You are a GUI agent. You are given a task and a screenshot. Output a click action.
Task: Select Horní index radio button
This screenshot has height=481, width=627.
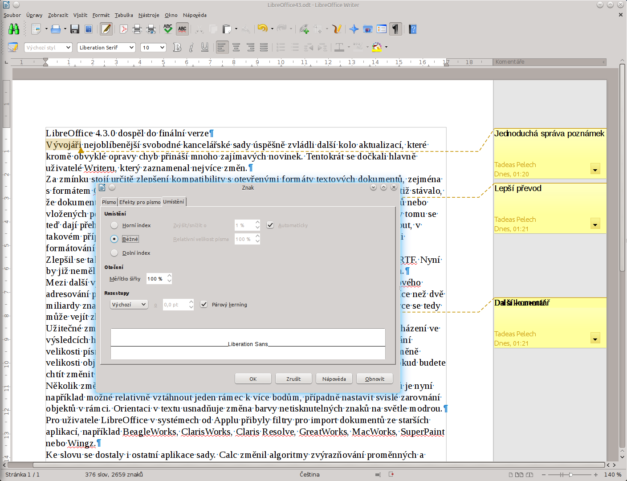coord(114,225)
